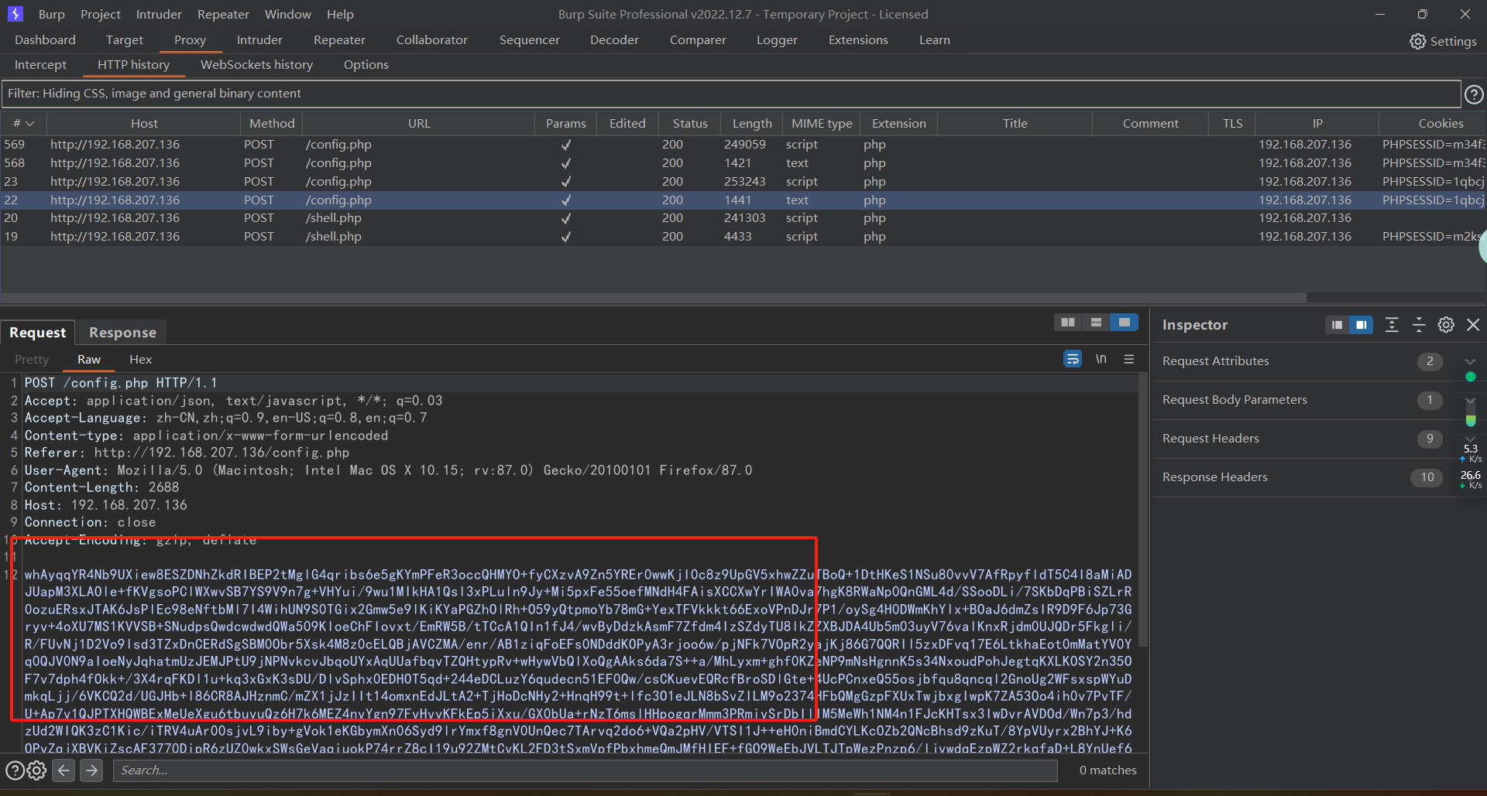Expand Request Body Parameters section
This screenshot has width=1487, height=796.
pos(1470,400)
